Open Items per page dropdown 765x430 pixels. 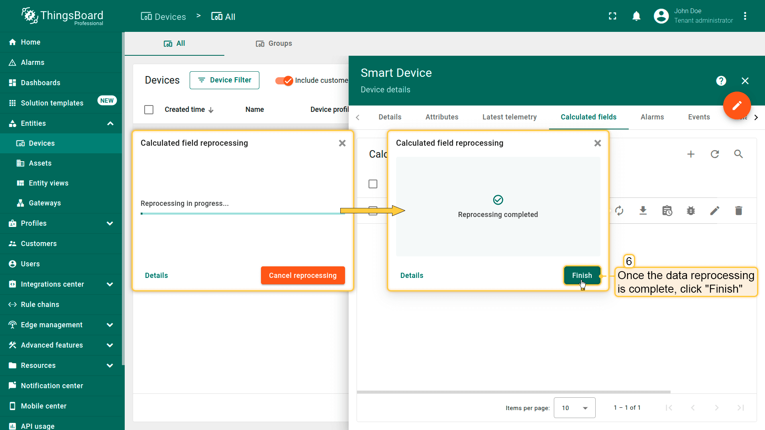coord(574,408)
